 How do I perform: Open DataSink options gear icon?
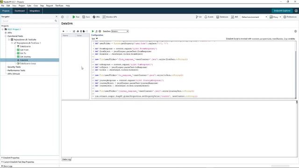tap(100, 31)
